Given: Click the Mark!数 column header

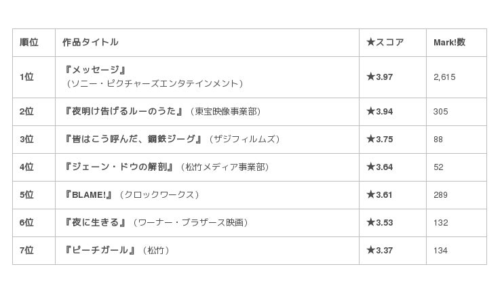Looking at the screenshot, I should pyautogui.click(x=449, y=42).
